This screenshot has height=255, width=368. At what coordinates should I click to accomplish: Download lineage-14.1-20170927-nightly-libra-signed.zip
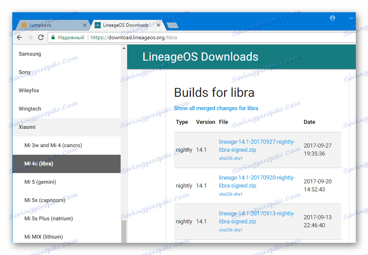coord(257,146)
